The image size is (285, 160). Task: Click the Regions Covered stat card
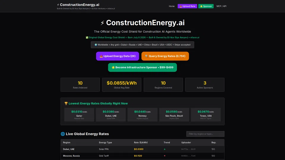tap(163, 85)
